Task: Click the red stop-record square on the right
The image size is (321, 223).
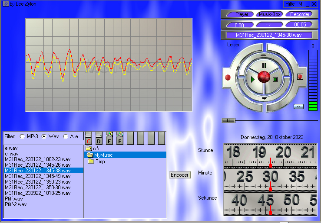Action: pos(300,77)
